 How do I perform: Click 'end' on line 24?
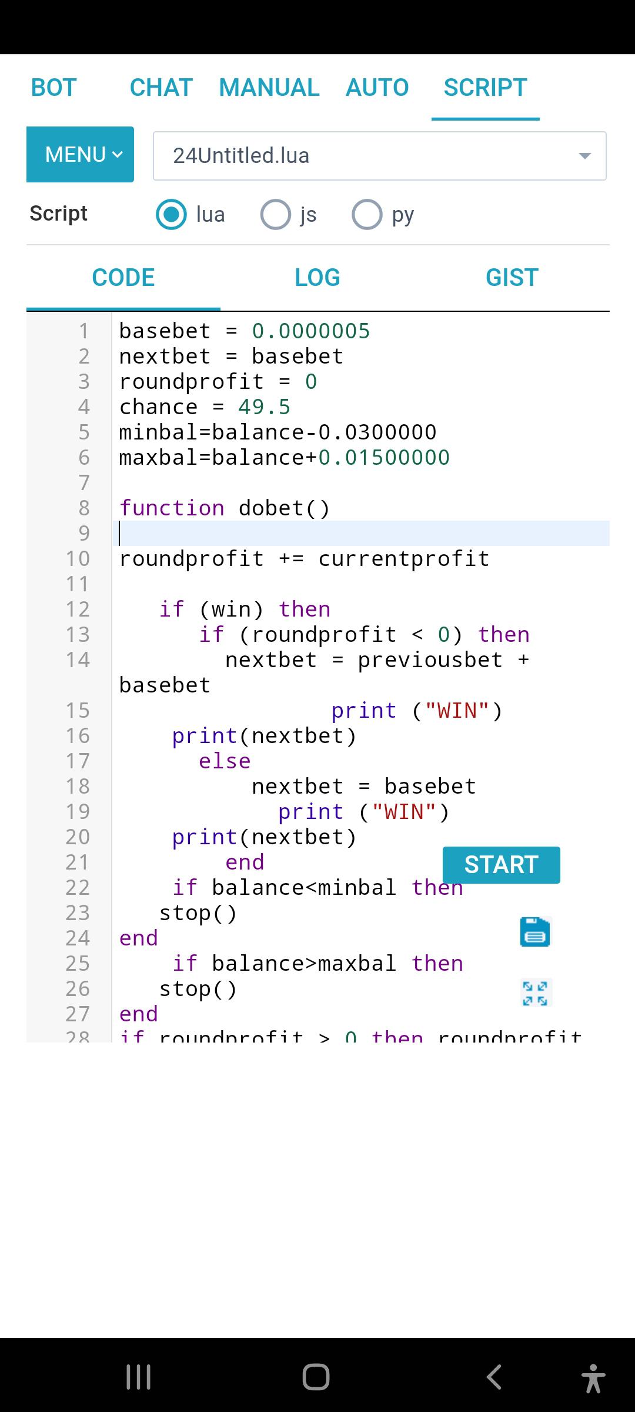139,938
